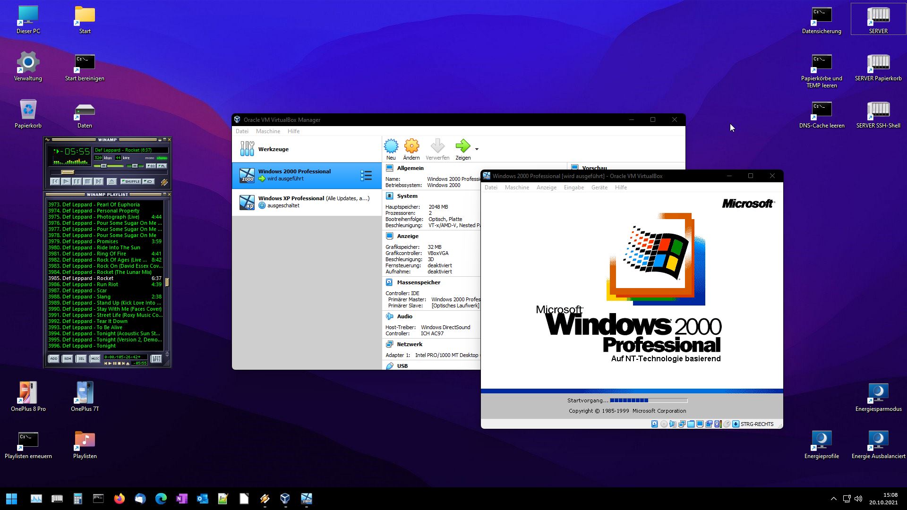Click playlist ADD button
Image resolution: width=907 pixels, height=510 pixels.
[54, 359]
